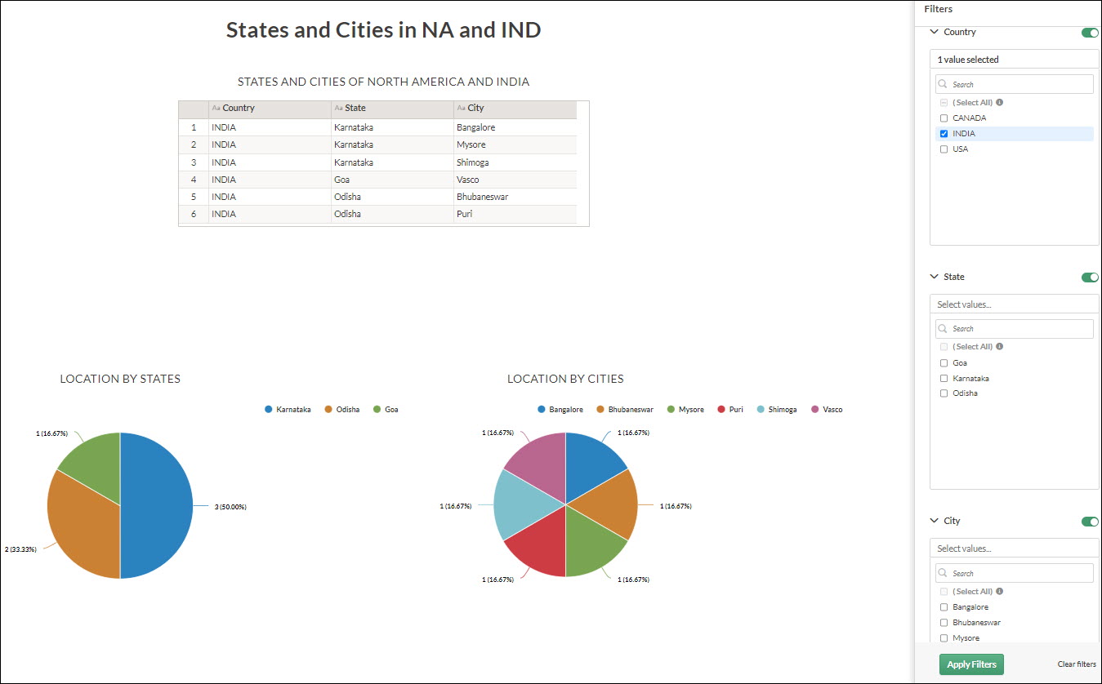Click the info icon beside City Select All
Screen dimensions: 1102x684
[x=1000, y=592]
